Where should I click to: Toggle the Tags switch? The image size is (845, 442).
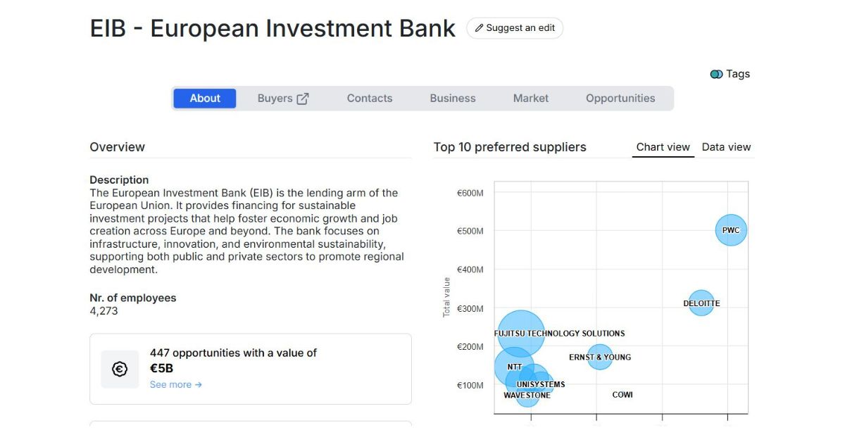pos(716,74)
